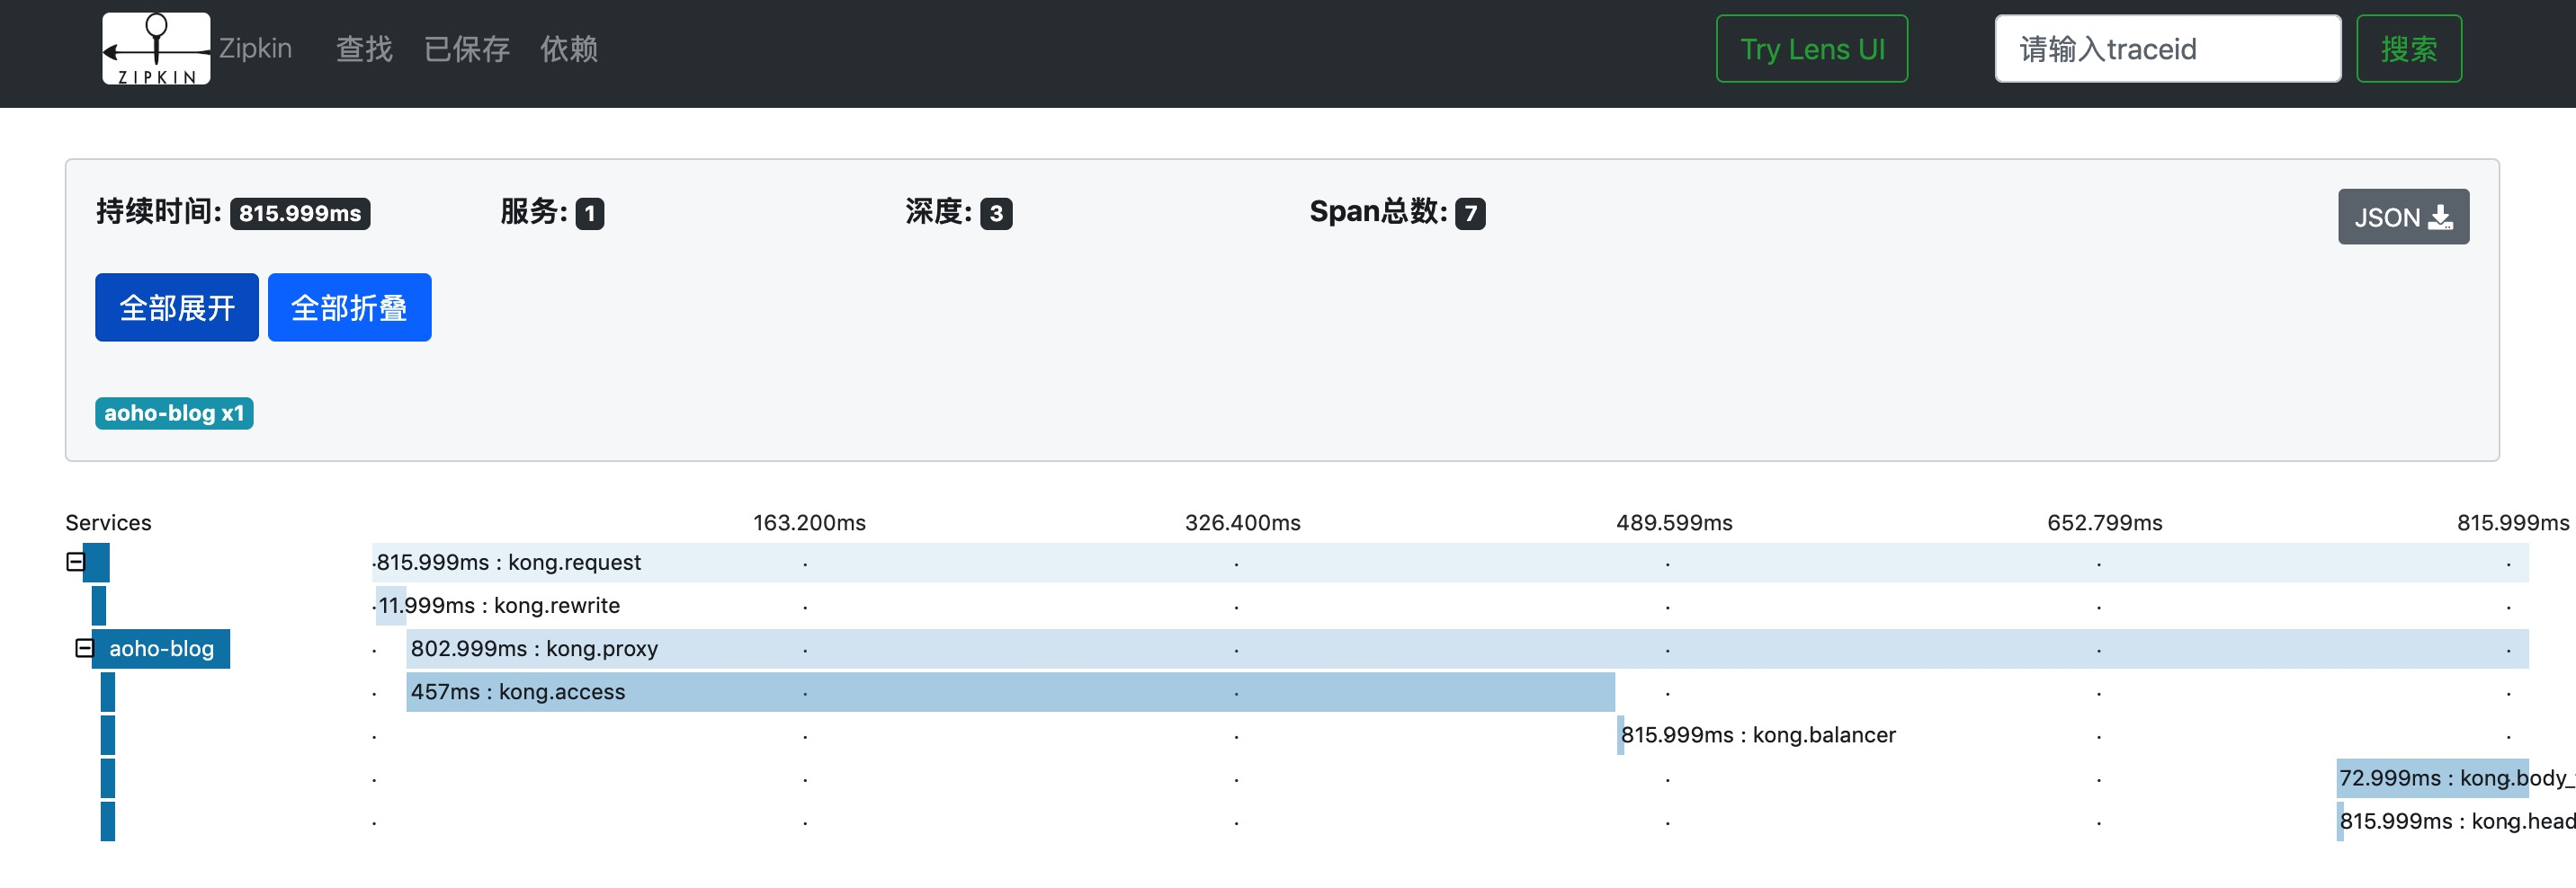Click the 652.799ms time marker label
2576x888 pixels.
click(x=2104, y=522)
